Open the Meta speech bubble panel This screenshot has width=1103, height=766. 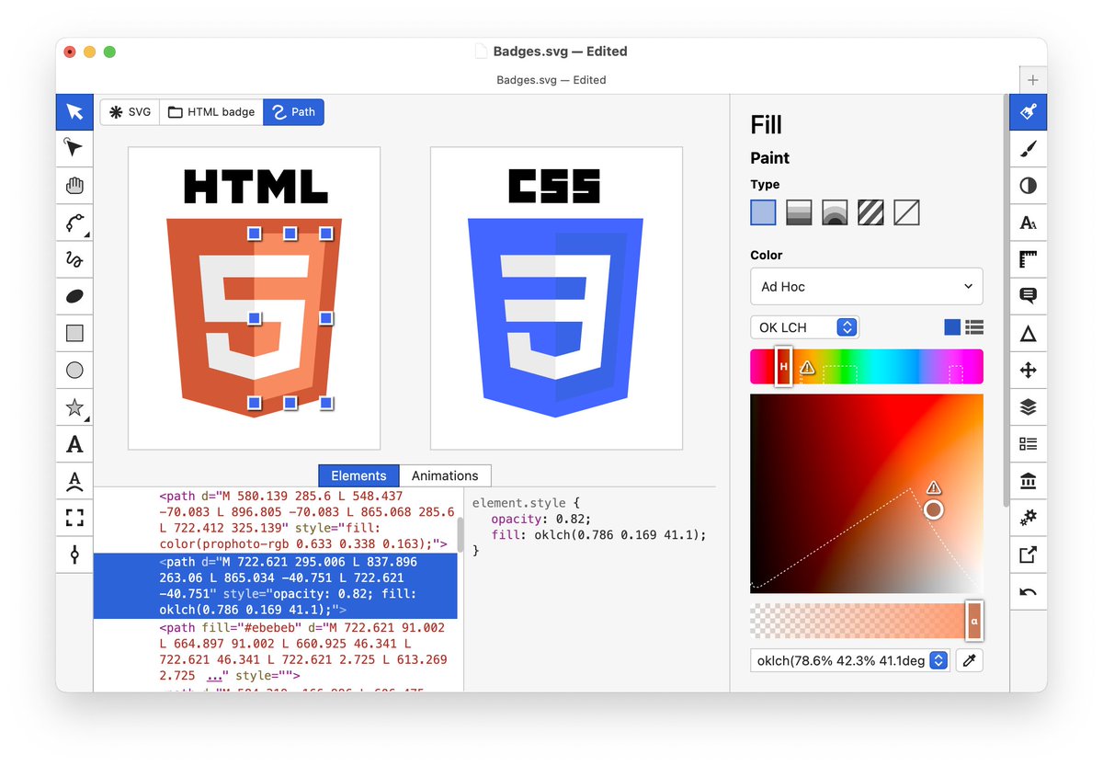1029,296
